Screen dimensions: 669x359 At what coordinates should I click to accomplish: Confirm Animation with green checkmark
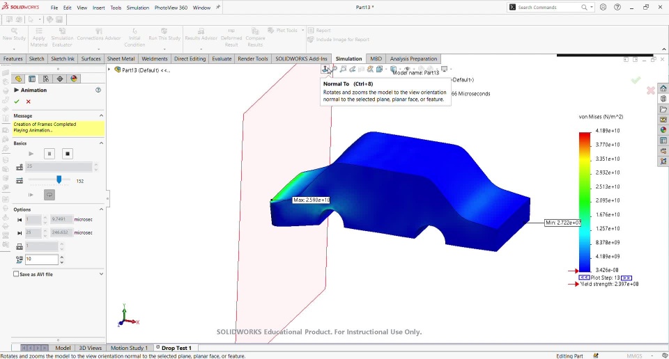[17, 102]
